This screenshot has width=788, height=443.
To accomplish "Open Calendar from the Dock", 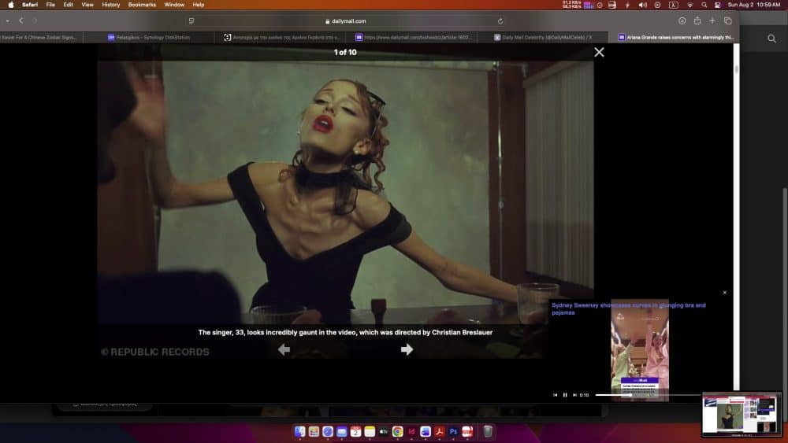I will 356,431.
